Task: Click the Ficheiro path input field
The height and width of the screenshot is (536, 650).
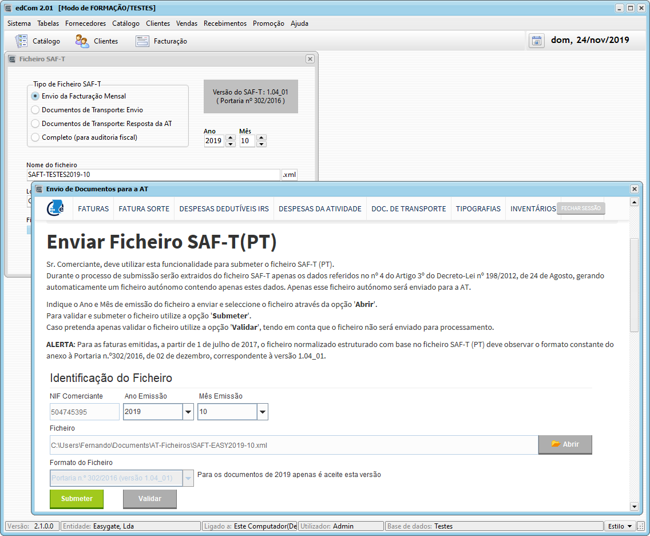Action: [x=294, y=445]
